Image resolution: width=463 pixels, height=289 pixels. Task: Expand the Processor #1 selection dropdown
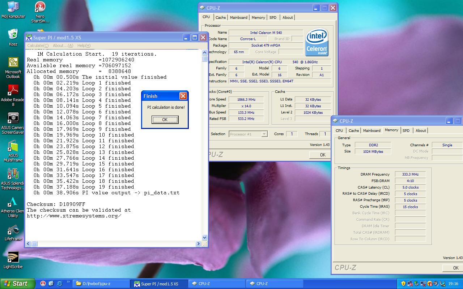(264, 134)
